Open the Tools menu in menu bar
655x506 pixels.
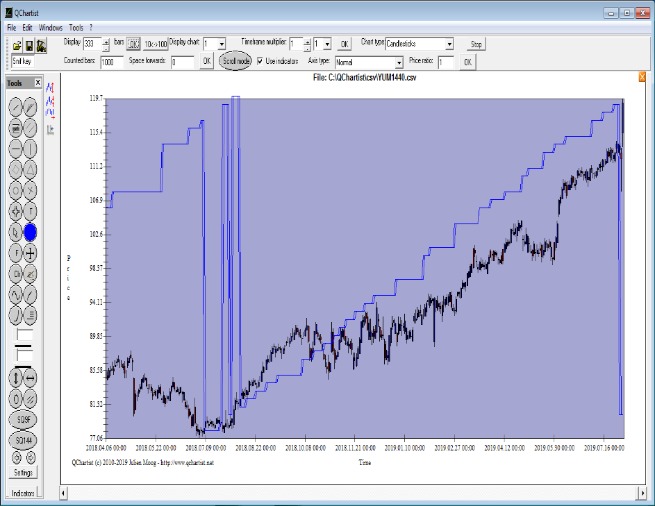[x=76, y=28]
